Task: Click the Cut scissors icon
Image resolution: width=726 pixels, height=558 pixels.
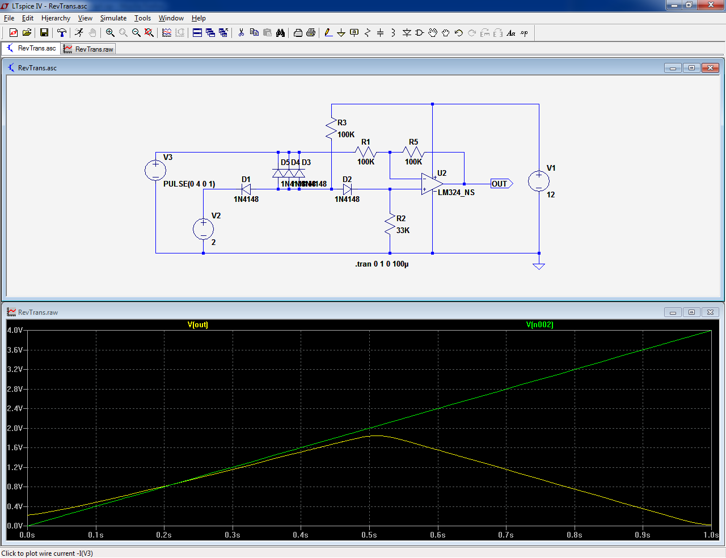Action: pyautogui.click(x=241, y=33)
